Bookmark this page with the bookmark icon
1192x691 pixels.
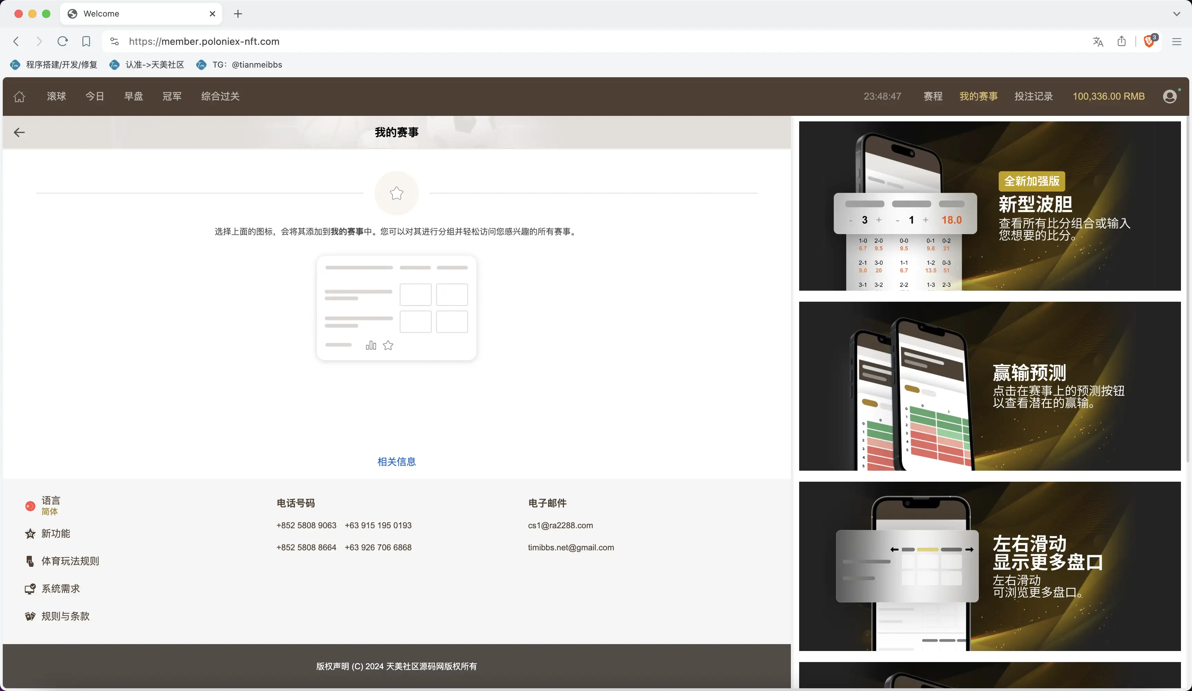86,42
